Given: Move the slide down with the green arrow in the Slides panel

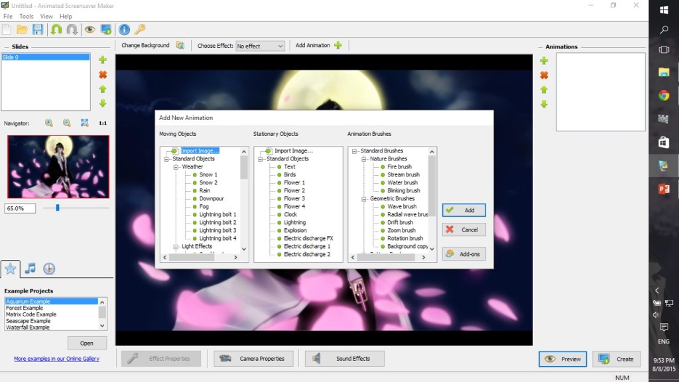Looking at the screenshot, I should 103,103.
